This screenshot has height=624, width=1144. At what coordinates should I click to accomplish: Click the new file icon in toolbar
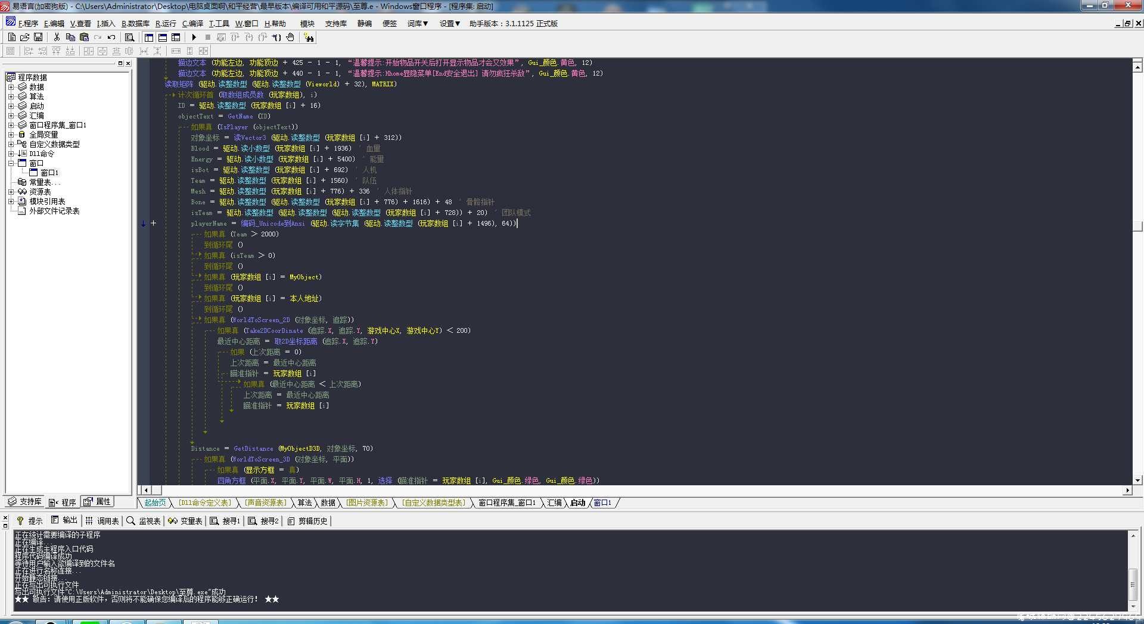11,37
